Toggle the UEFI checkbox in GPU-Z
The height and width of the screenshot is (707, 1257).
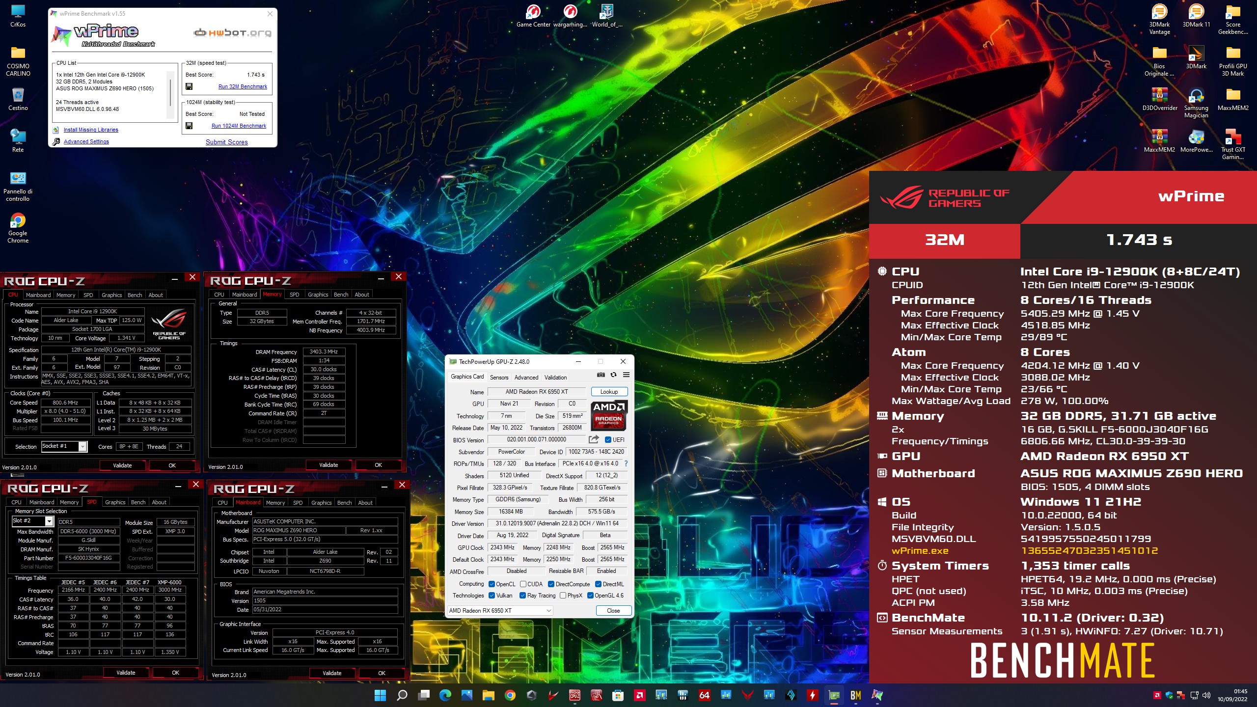pyautogui.click(x=608, y=440)
